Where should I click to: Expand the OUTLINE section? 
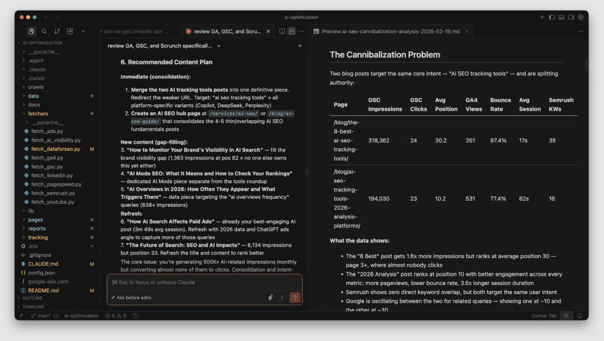[x=32, y=298]
